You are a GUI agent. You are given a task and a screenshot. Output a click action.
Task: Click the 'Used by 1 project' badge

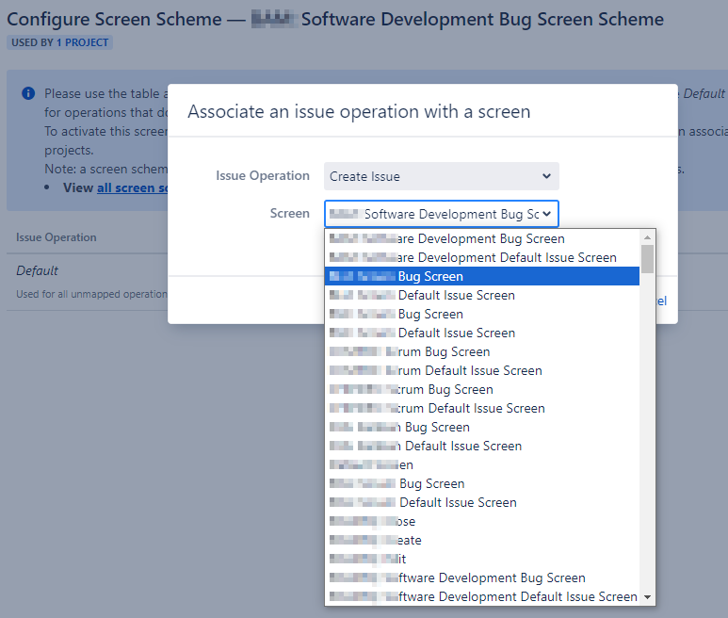pyautogui.click(x=59, y=42)
